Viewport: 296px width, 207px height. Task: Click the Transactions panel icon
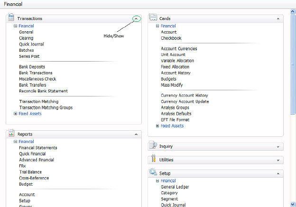11,18
